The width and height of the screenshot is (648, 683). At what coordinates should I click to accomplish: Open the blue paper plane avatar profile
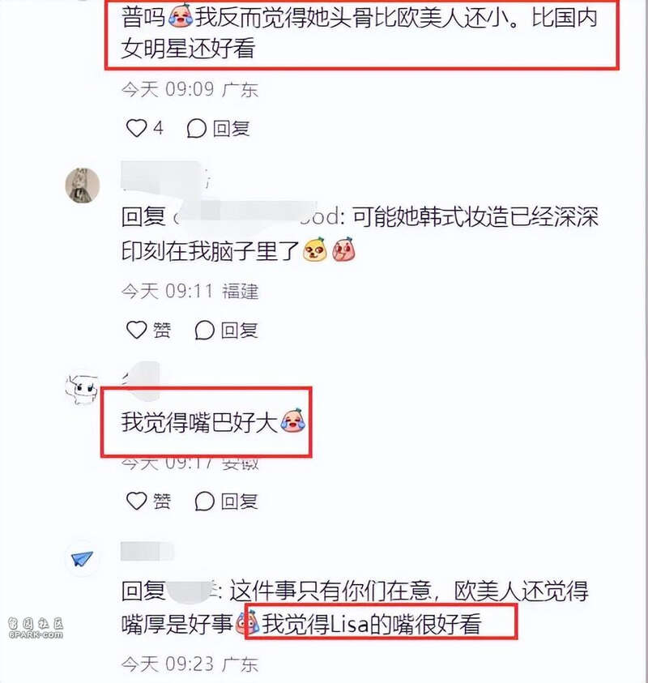click(x=83, y=558)
